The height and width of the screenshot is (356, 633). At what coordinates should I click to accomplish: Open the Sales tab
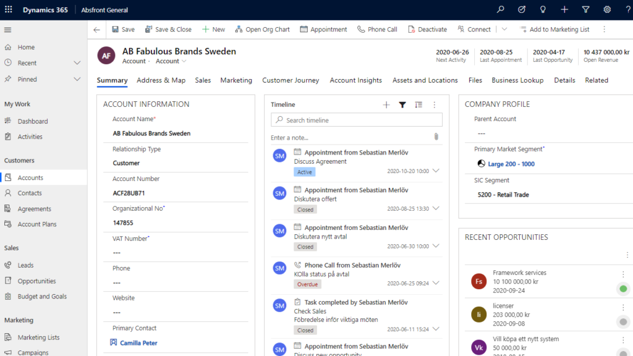(x=203, y=80)
